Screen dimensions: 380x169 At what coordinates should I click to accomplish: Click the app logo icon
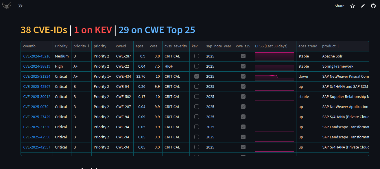[x=7, y=6]
